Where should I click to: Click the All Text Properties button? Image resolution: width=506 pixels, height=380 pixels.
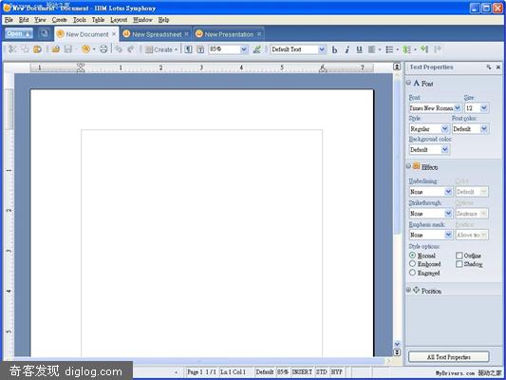click(x=449, y=357)
